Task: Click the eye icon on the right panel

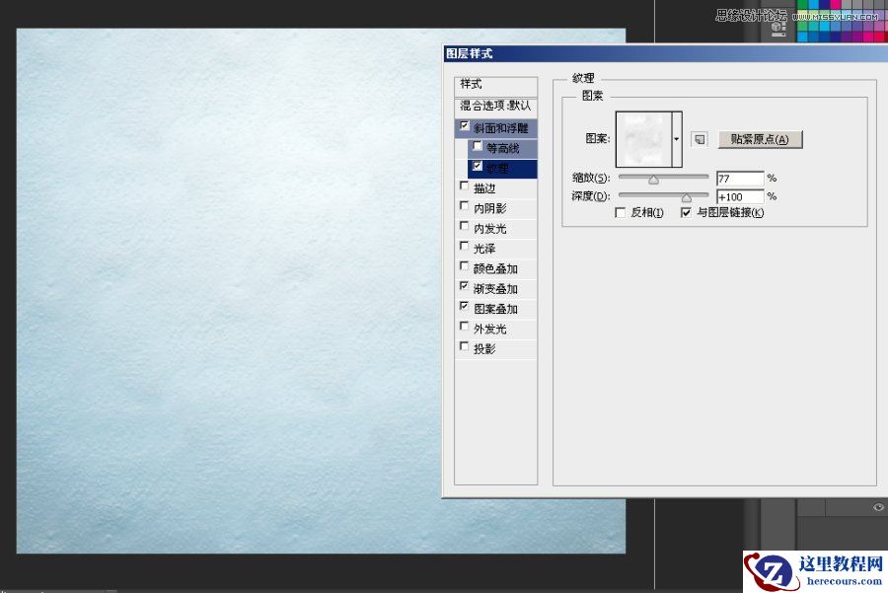Action: click(x=877, y=507)
